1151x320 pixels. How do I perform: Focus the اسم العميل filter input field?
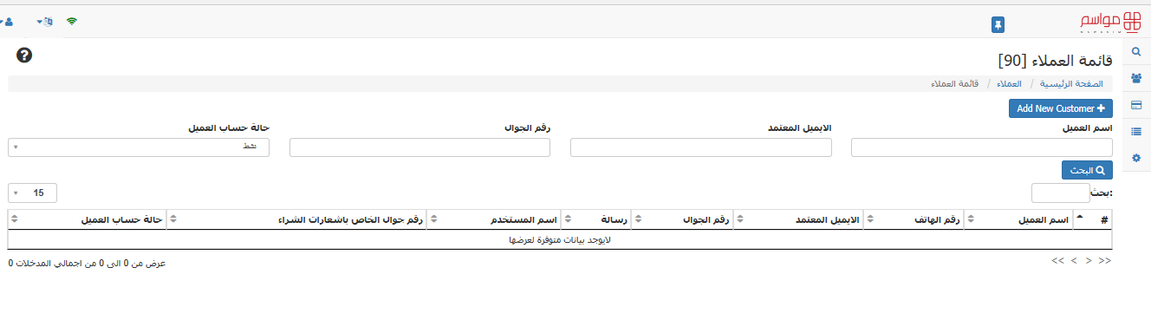(x=982, y=147)
